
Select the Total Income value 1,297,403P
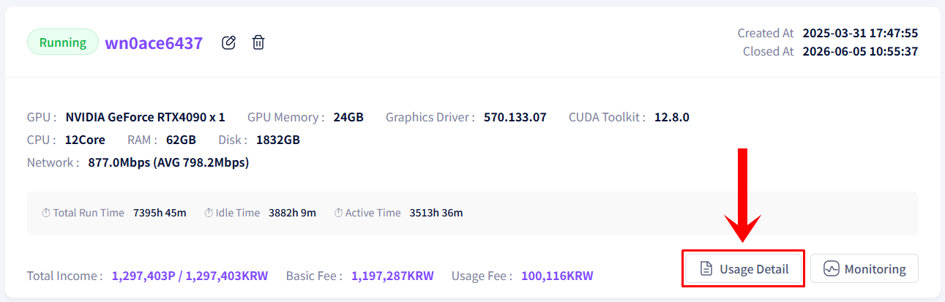click(x=144, y=276)
